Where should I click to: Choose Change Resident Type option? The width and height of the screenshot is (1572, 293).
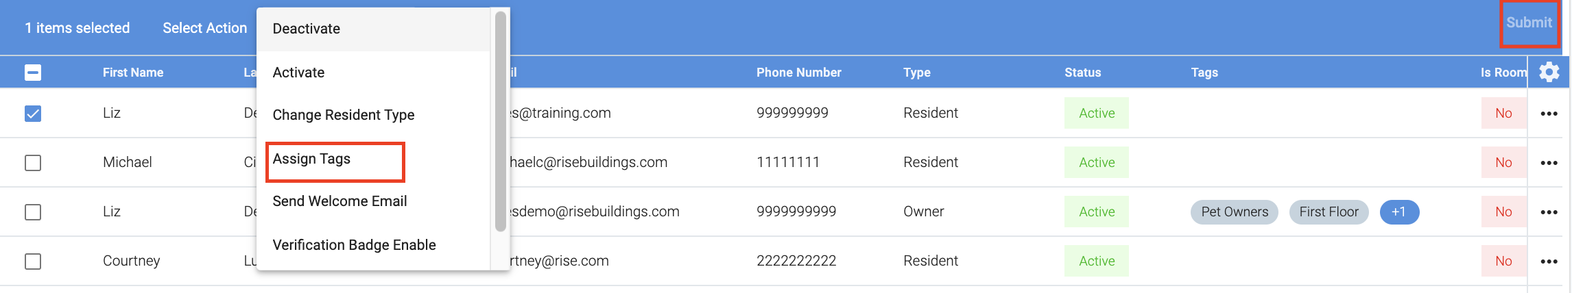click(x=344, y=115)
